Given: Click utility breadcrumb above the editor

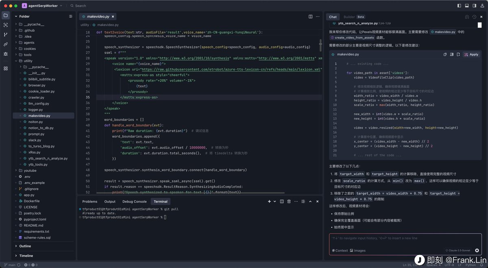Looking at the screenshot, I should 85,25.
